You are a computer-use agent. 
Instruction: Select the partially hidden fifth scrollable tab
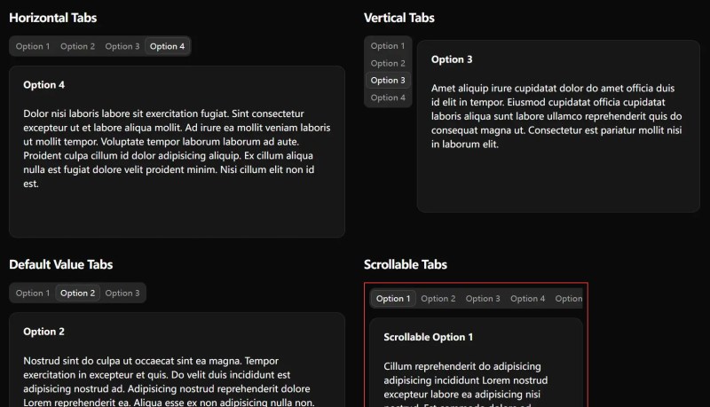click(568, 299)
